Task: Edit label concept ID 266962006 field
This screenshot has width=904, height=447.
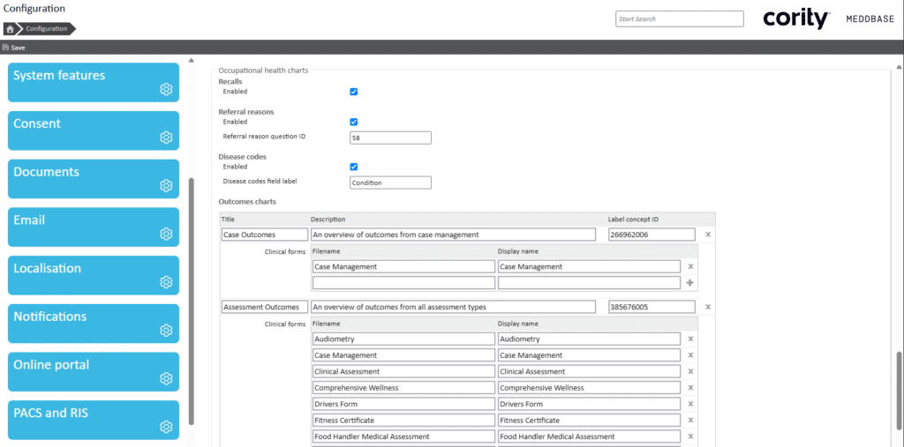Action: click(x=652, y=235)
